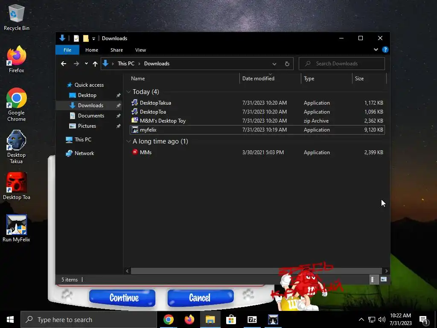This screenshot has height=328, width=437.
Task: Select Documents in navigation pane
Action: [x=91, y=116]
